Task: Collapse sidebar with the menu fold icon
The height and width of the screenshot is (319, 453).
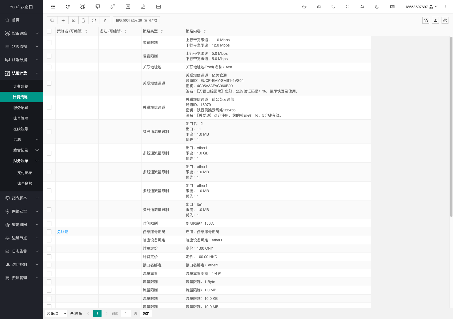Action: (x=53, y=7)
